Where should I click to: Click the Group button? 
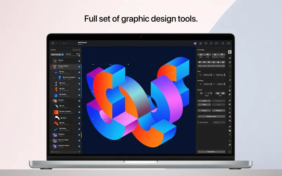coord(204,111)
